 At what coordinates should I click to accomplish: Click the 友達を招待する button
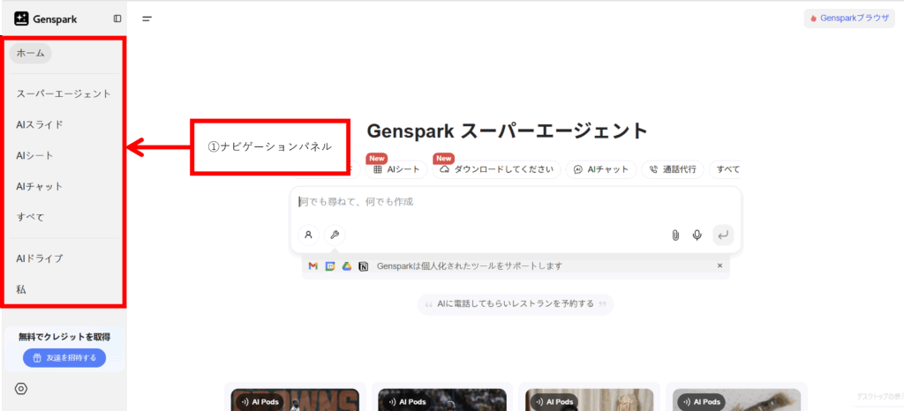coord(64,357)
